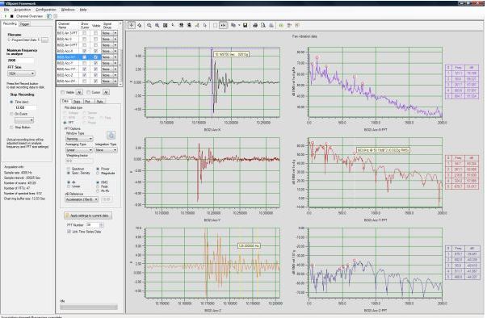Click the print icon in the plot toolbar

(x=255, y=26)
